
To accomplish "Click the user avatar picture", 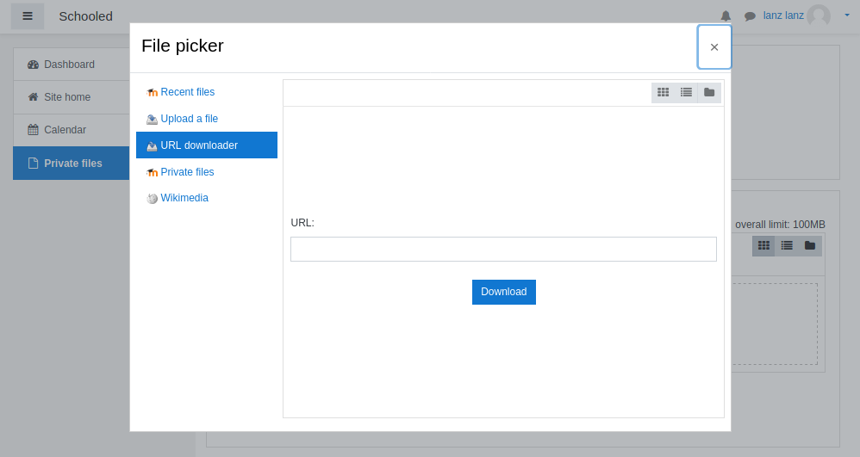I will (819, 15).
